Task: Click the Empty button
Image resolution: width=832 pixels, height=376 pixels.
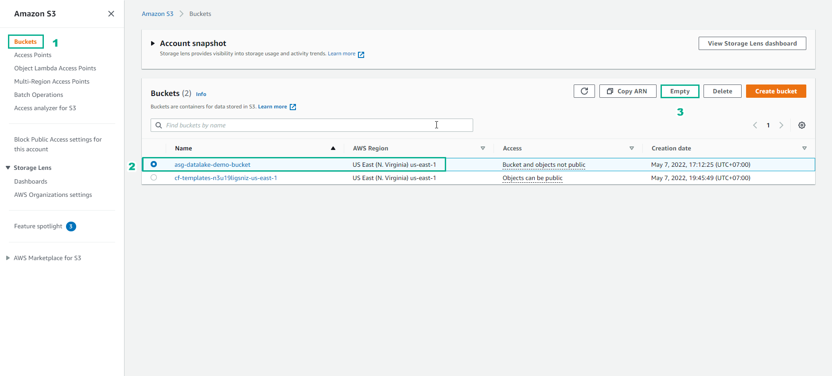Action: click(x=680, y=91)
